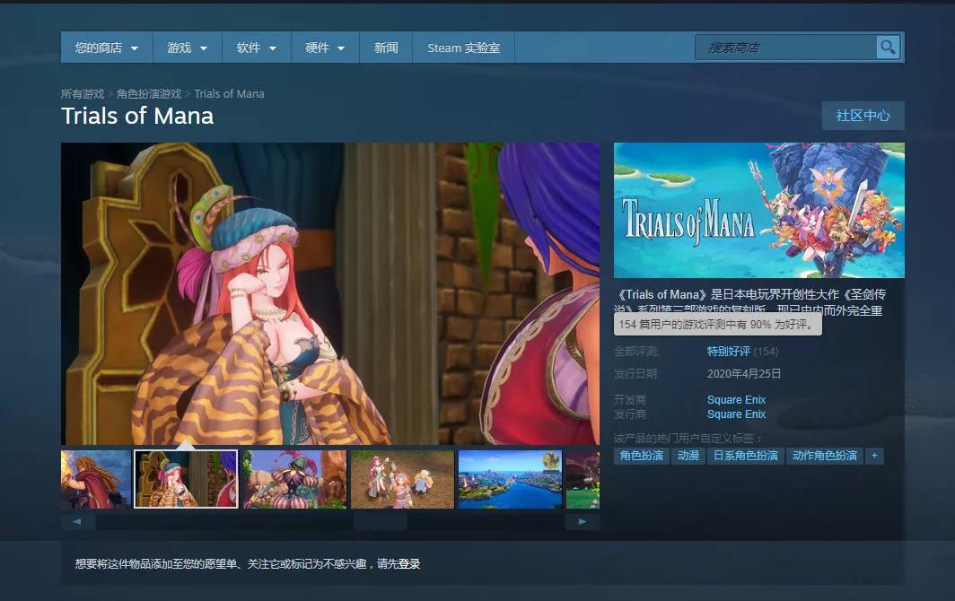Select the blue river landscape thumbnail
This screenshot has width=955, height=601.
pos(510,479)
